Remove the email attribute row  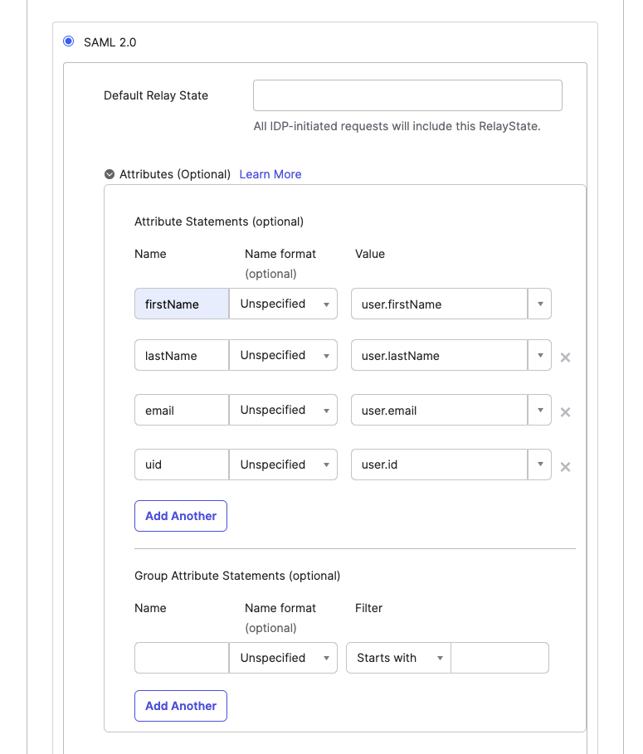(x=565, y=412)
